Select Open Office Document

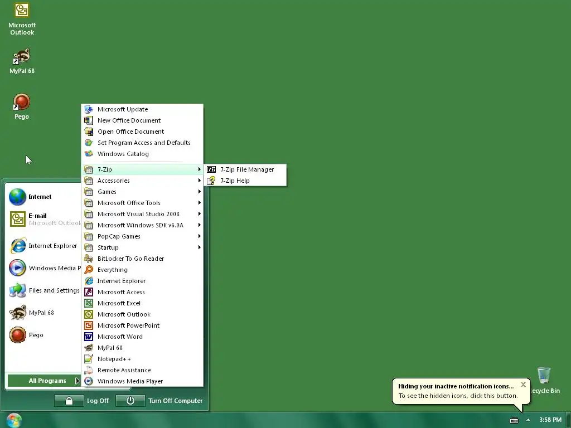pos(142,132)
